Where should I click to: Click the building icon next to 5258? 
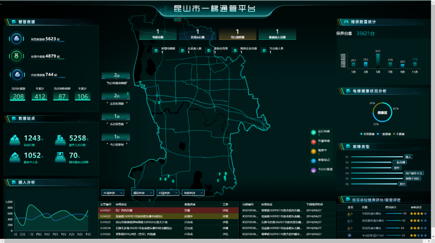(x=60, y=139)
